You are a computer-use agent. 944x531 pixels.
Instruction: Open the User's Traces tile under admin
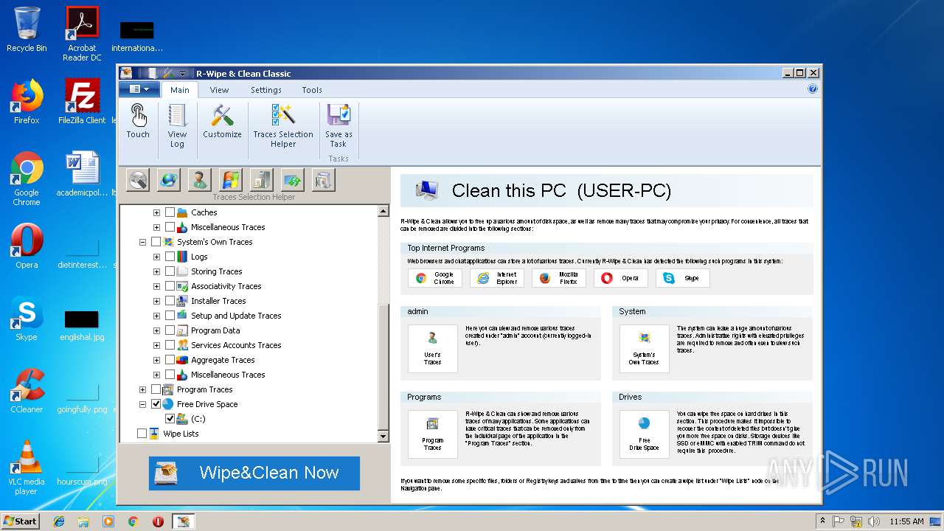point(433,348)
